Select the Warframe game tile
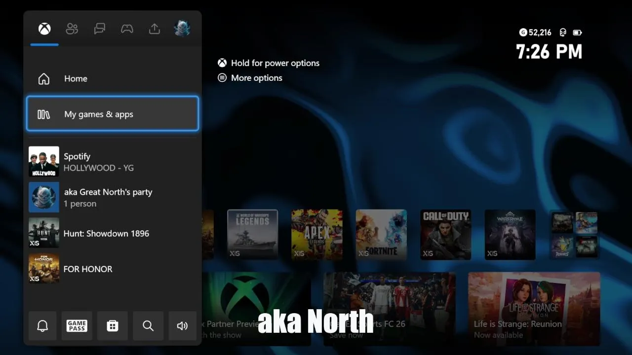 coord(510,235)
